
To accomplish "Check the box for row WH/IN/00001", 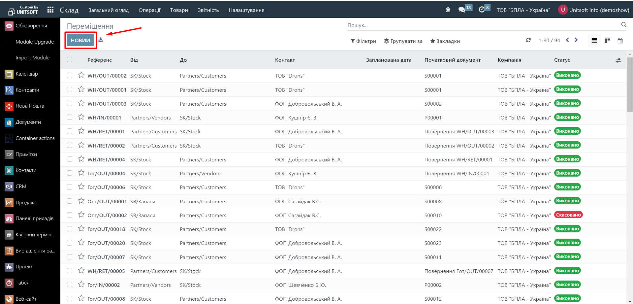I will click(70, 118).
